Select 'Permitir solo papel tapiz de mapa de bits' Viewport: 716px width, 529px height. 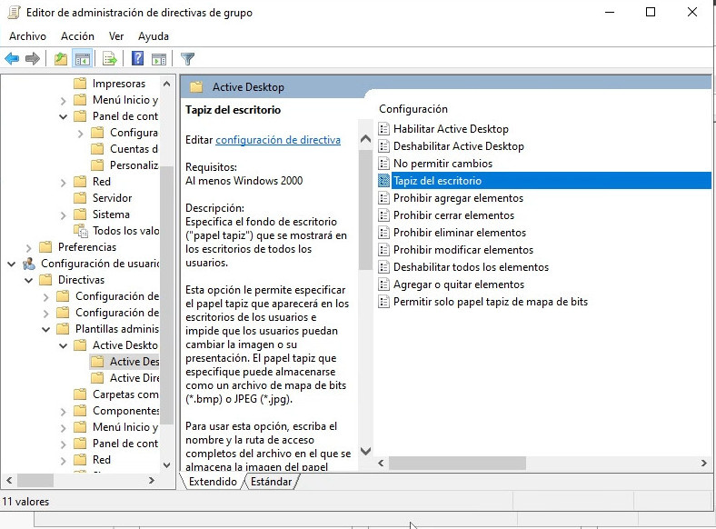490,302
